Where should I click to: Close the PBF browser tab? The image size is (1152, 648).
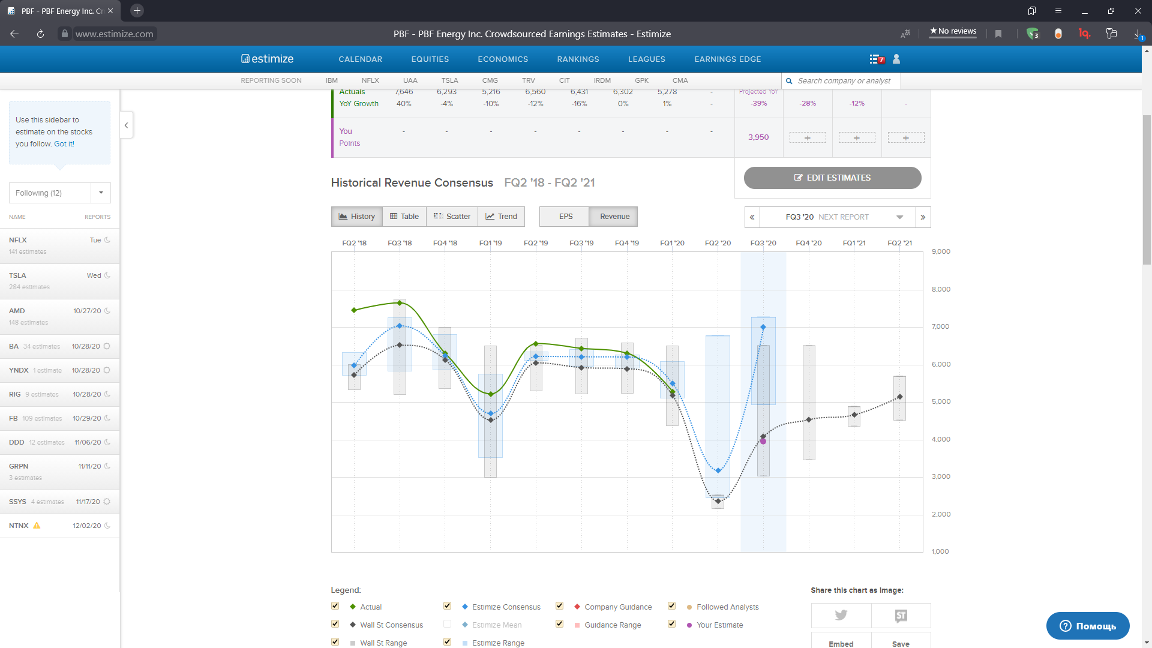coord(110,11)
